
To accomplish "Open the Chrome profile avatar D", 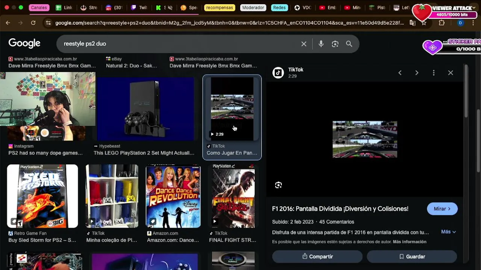I will 460,23.
